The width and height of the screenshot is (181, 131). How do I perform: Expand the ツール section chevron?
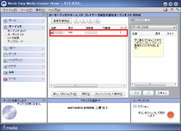(43, 79)
